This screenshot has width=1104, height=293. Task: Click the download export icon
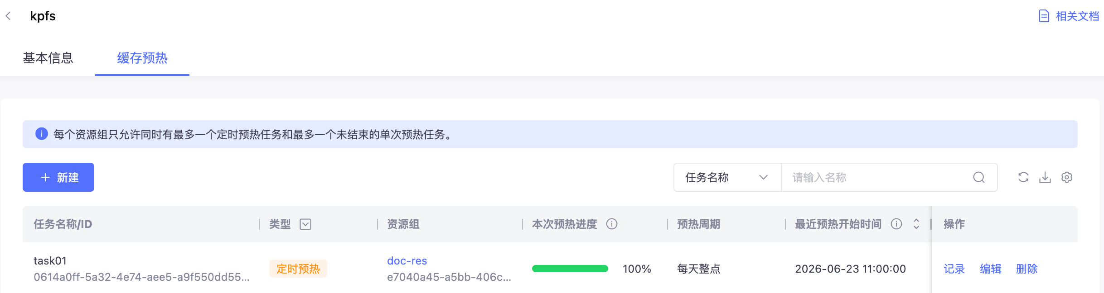tap(1045, 177)
